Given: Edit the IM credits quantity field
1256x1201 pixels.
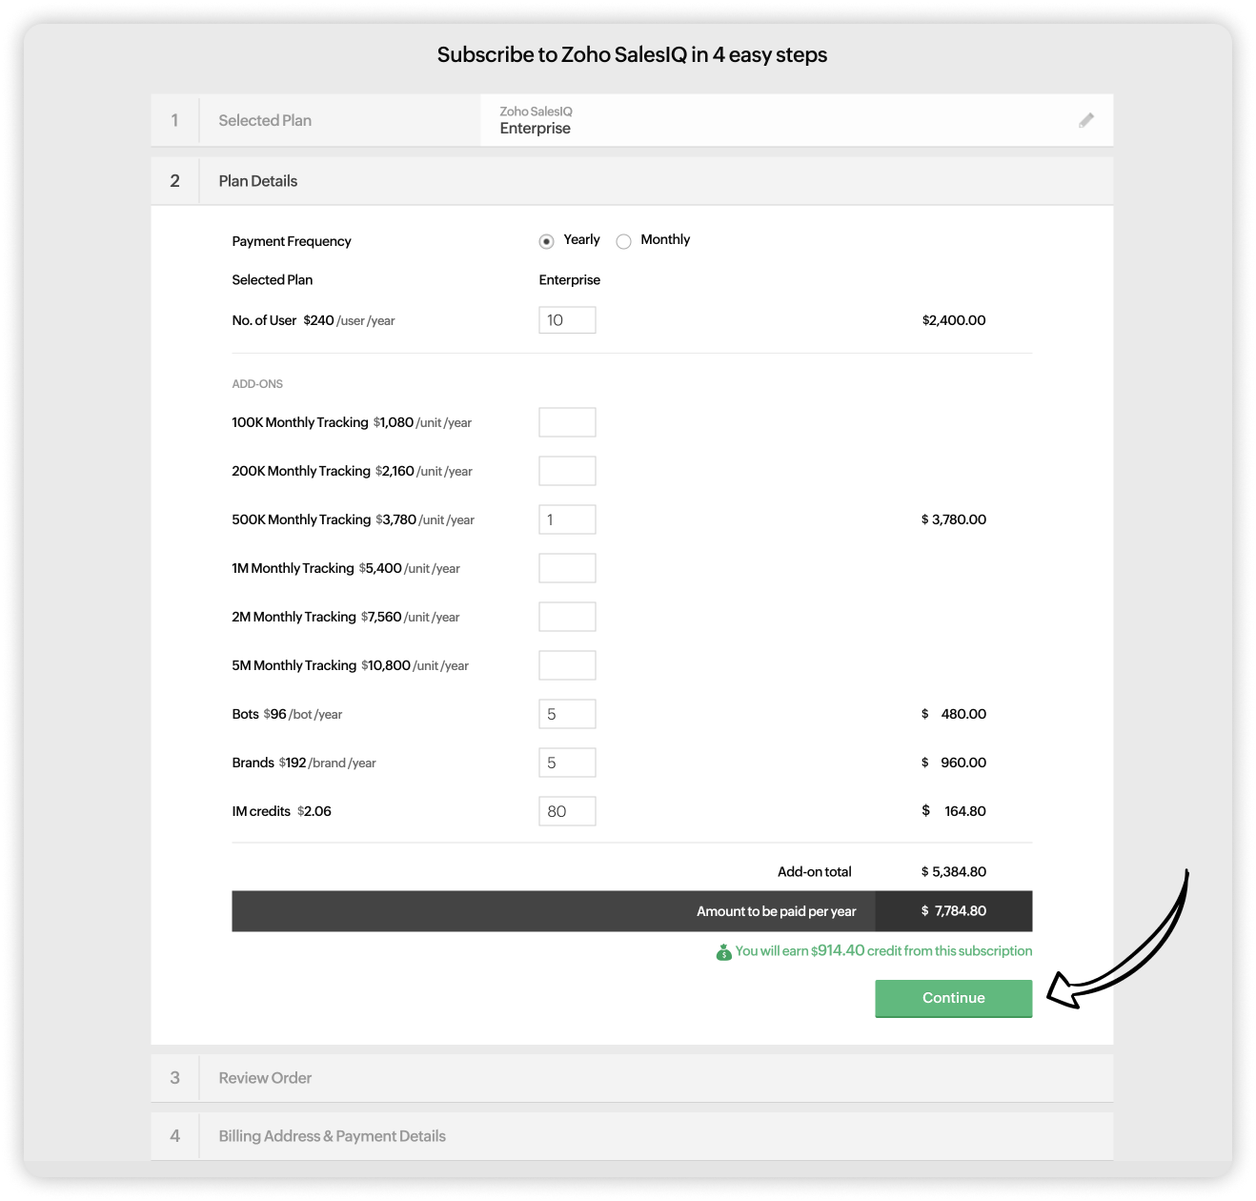Looking at the screenshot, I should 567,811.
